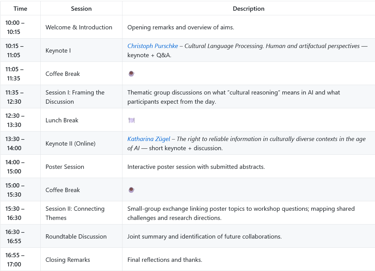Viewport: 375px width, 271px height.
Task: Click the Poster Session cell
Action: pyautogui.click(x=65, y=167)
